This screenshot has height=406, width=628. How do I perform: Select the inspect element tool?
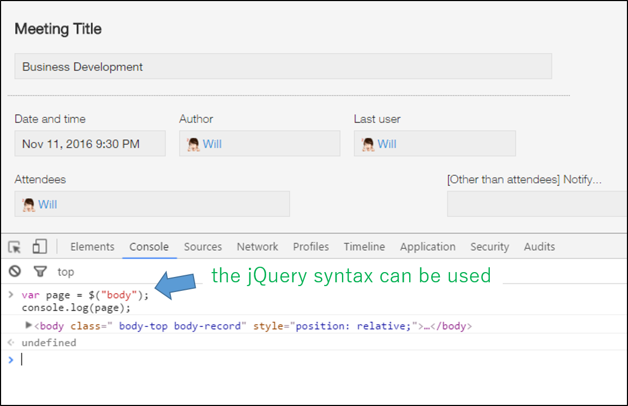(15, 246)
